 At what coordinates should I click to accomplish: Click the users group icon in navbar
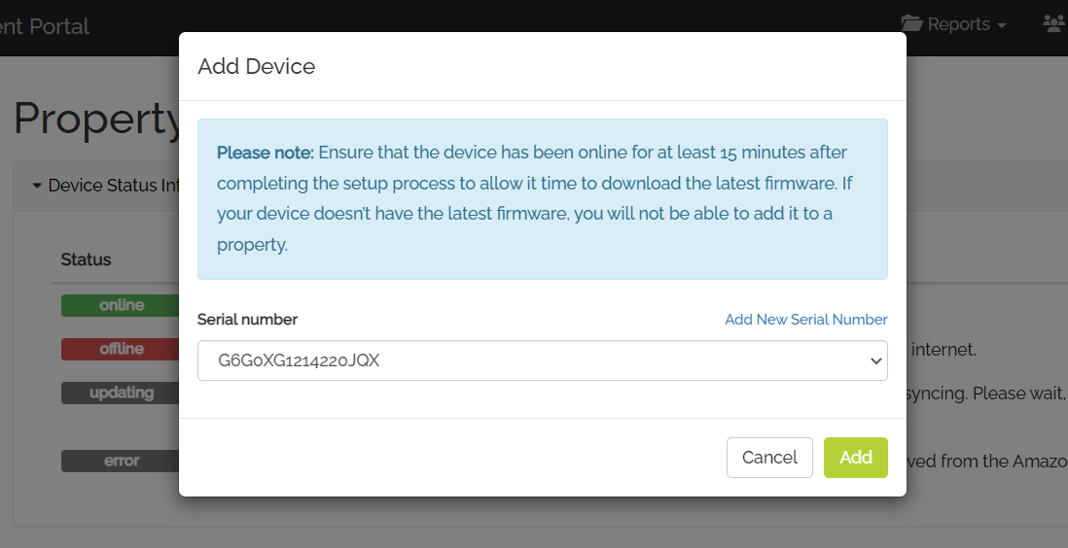coord(1055,24)
